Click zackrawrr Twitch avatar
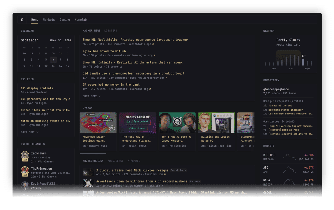 25,155
